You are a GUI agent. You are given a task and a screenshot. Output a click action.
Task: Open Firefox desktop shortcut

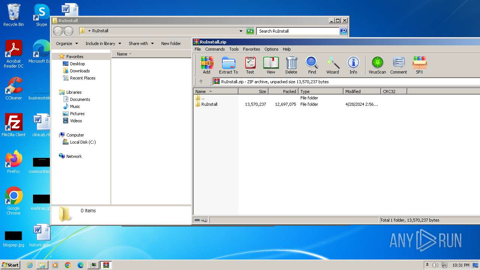pyautogui.click(x=13, y=162)
